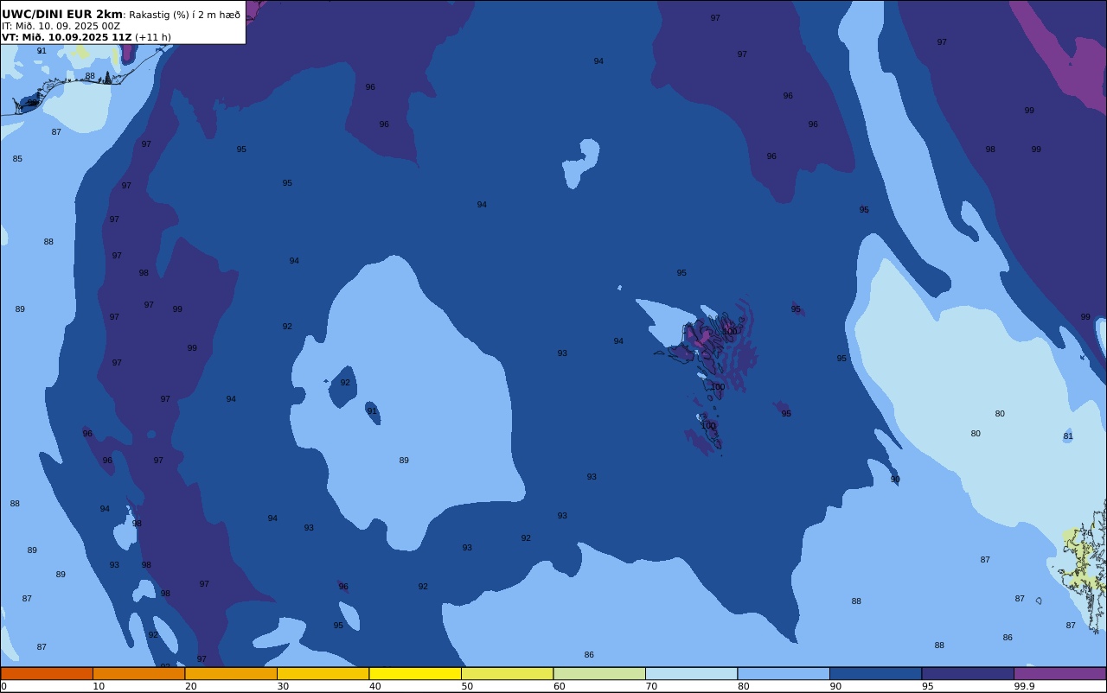The image size is (1107, 693).
Task: Click the "Rakastig (%) í 2 m hæð" label
Action: pyautogui.click(x=185, y=15)
